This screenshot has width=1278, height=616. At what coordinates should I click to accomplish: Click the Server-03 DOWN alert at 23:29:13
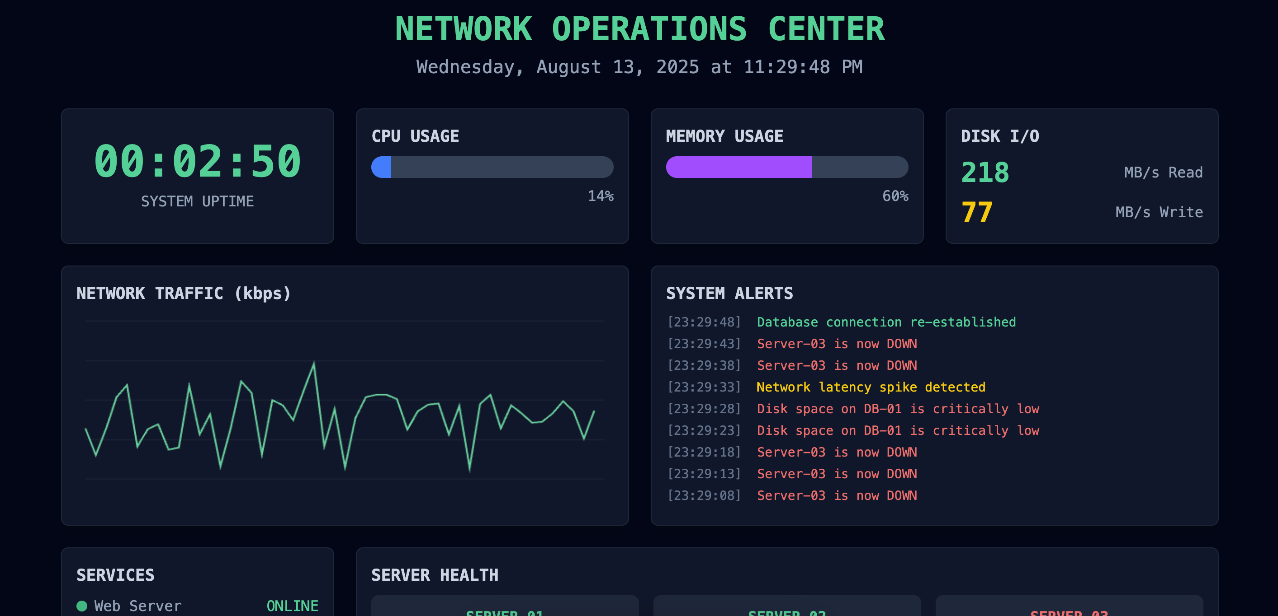coord(837,474)
